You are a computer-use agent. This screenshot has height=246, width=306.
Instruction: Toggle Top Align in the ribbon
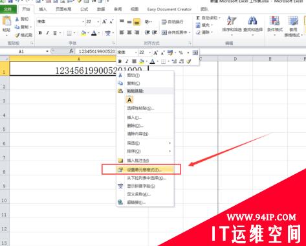[122, 21]
